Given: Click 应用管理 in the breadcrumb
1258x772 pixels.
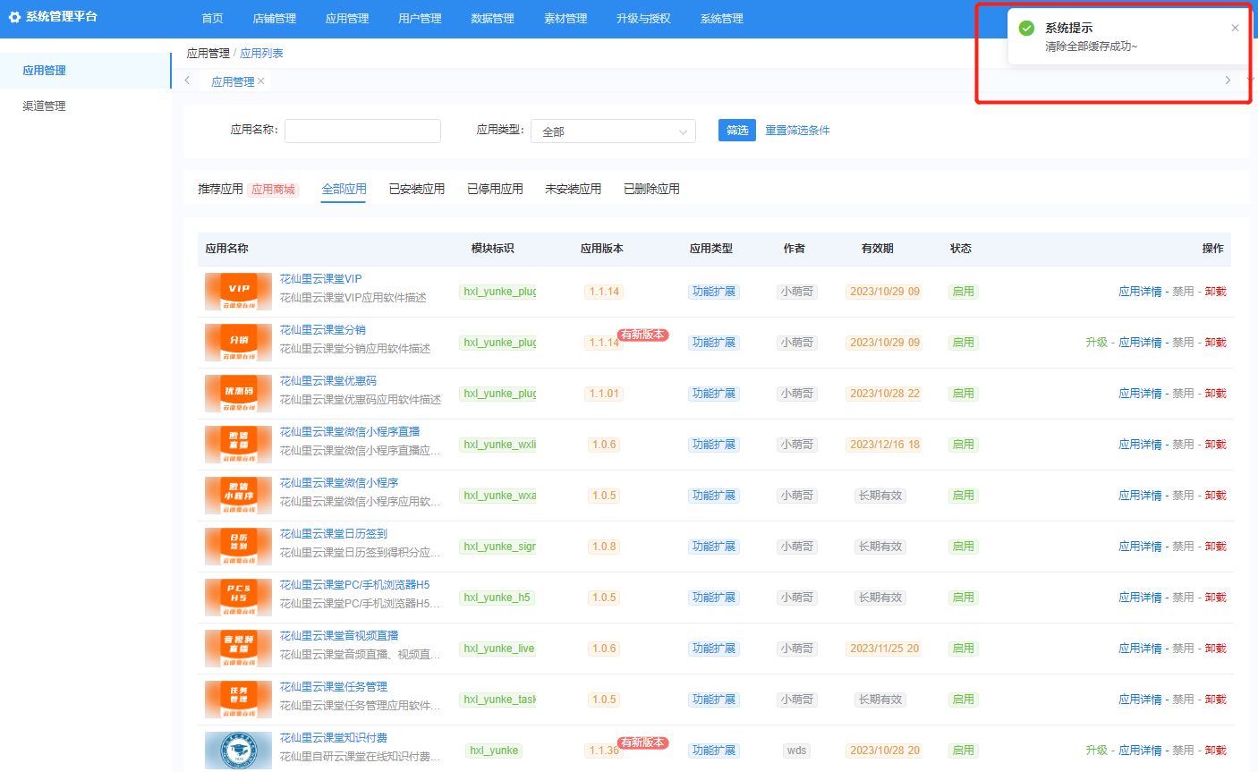Looking at the screenshot, I should pyautogui.click(x=208, y=54).
